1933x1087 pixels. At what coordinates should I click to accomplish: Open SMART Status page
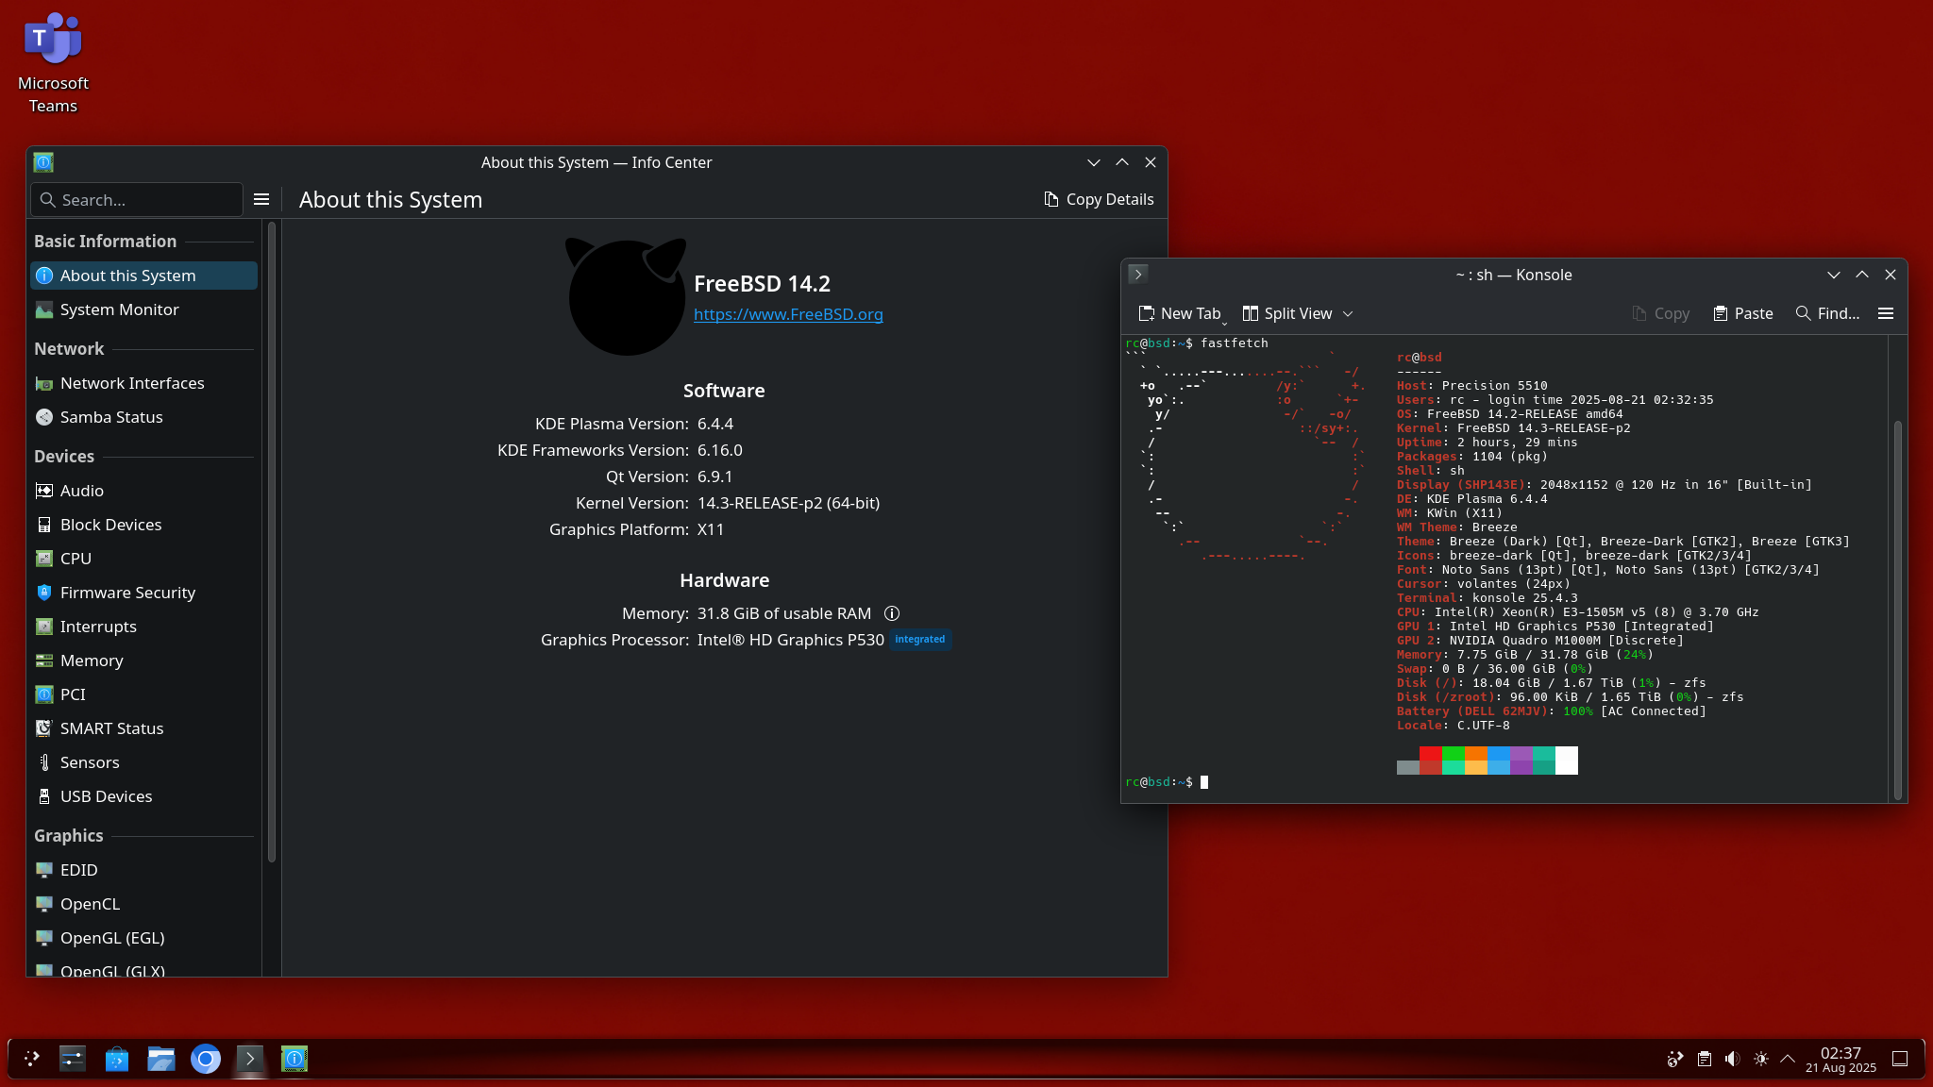click(111, 728)
